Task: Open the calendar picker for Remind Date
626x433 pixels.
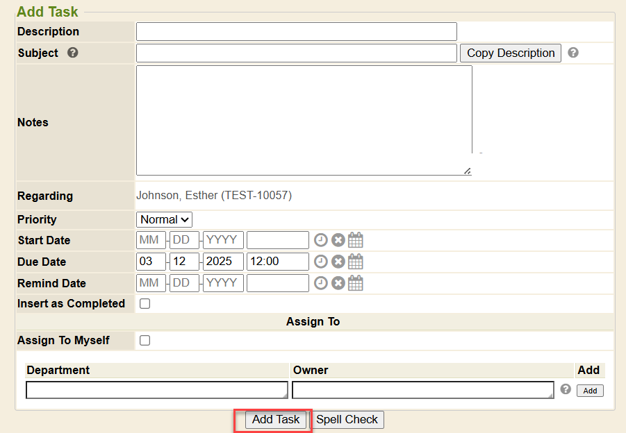Action: (x=356, y=283)
